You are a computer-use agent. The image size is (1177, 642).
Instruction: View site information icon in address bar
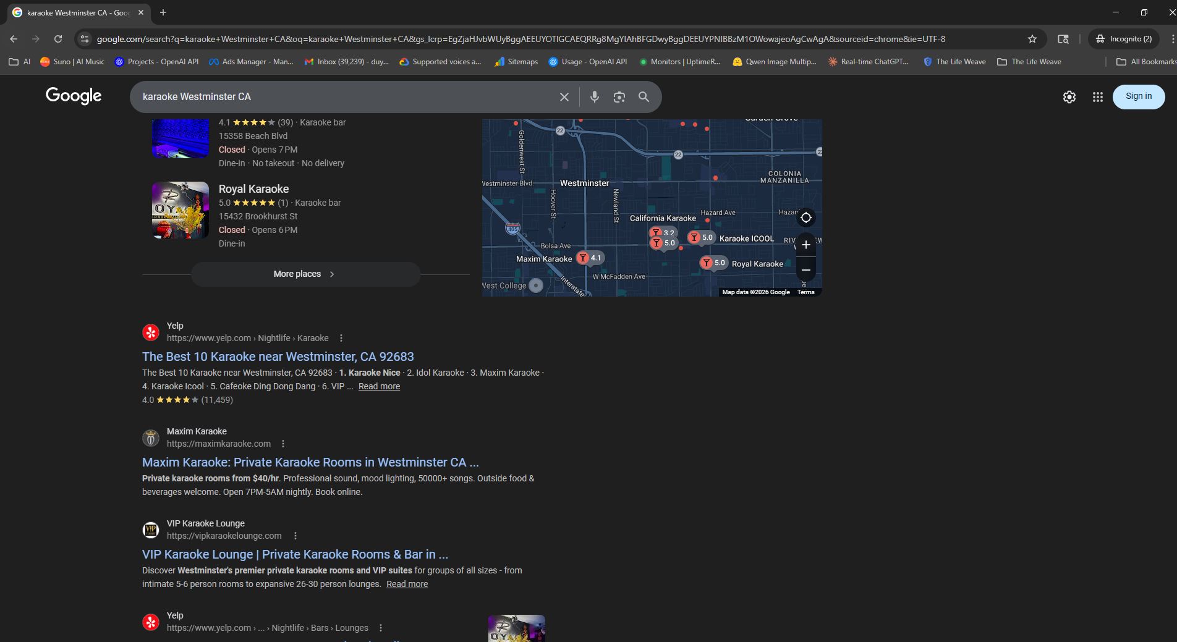pos(85,39)
